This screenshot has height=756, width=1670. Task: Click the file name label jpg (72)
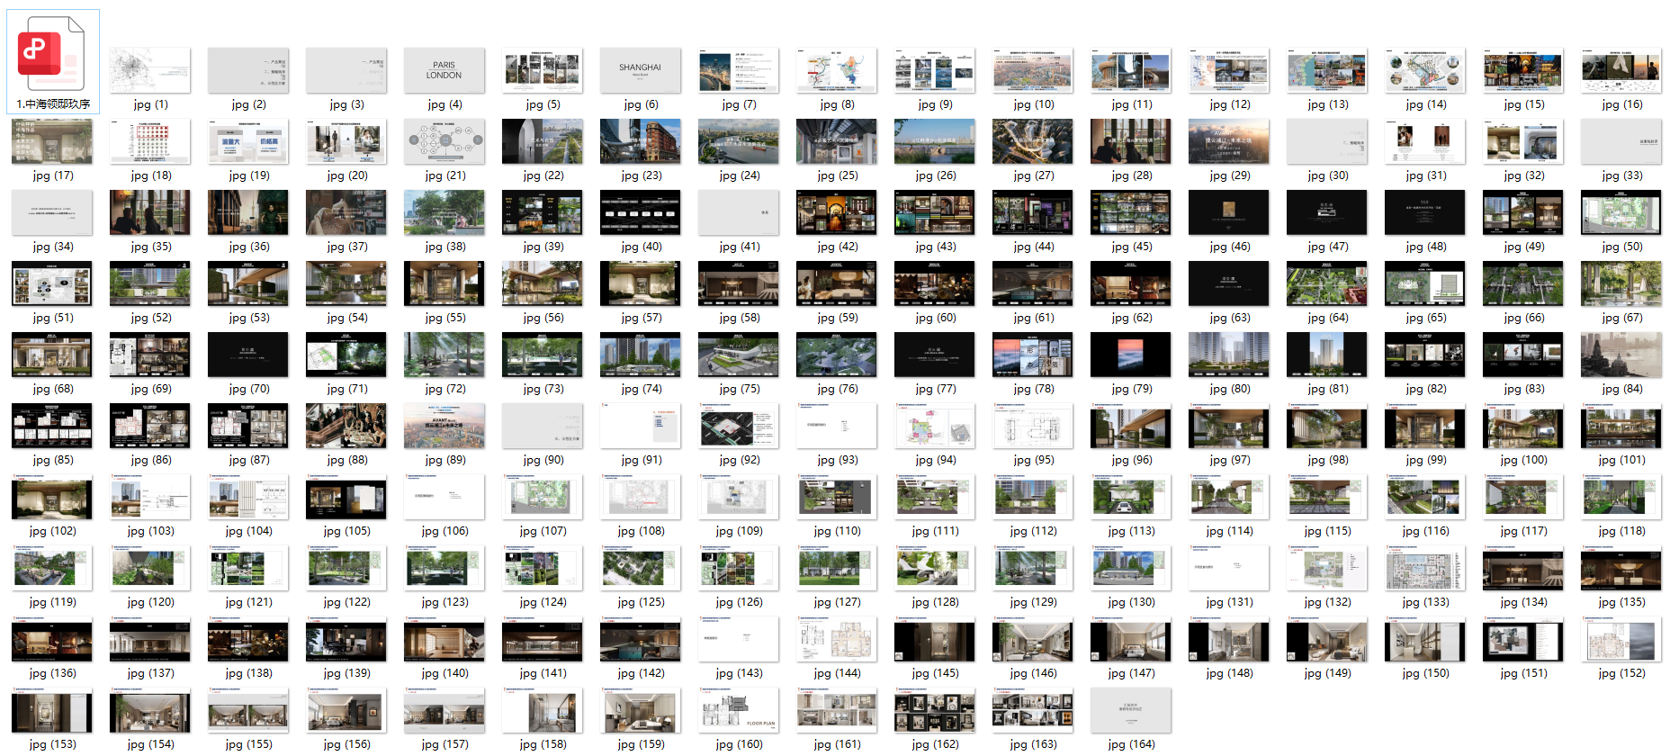pyautogui.click(x=444, y=389)
